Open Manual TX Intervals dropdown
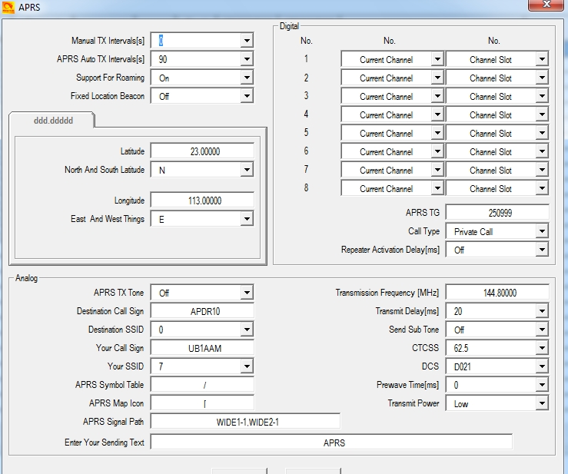The image size is (568, 474). point(246,41)
